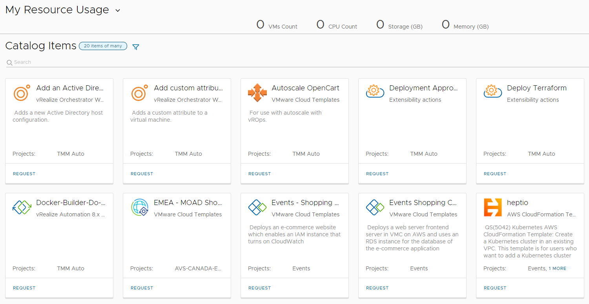Expand the My Resource Usage chevron
Image resolution: width=589 pixels, height=304 pixels.
tap(118, 11)
